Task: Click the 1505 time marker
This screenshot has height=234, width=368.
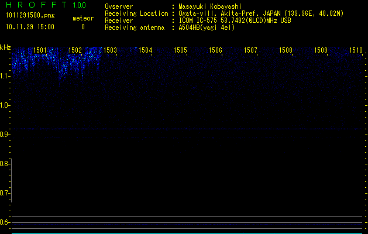Action: click(x=180, y=50)
